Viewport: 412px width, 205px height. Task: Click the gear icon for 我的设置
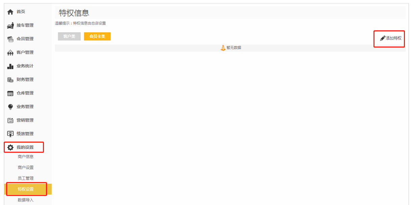10,147
